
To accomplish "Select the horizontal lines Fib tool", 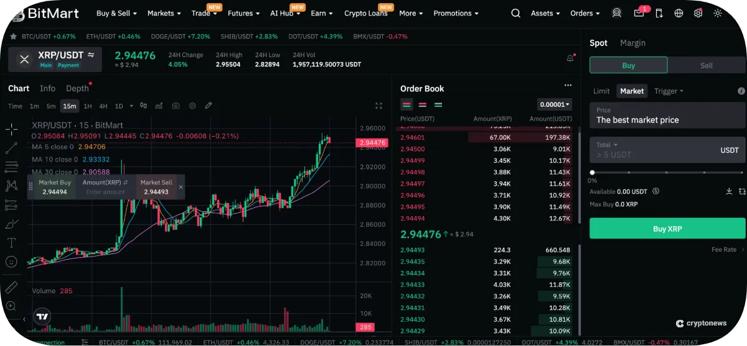I will pos(11,166).
